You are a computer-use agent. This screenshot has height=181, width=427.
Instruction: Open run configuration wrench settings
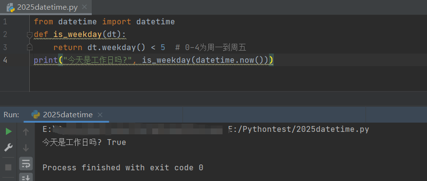point(8,147)
